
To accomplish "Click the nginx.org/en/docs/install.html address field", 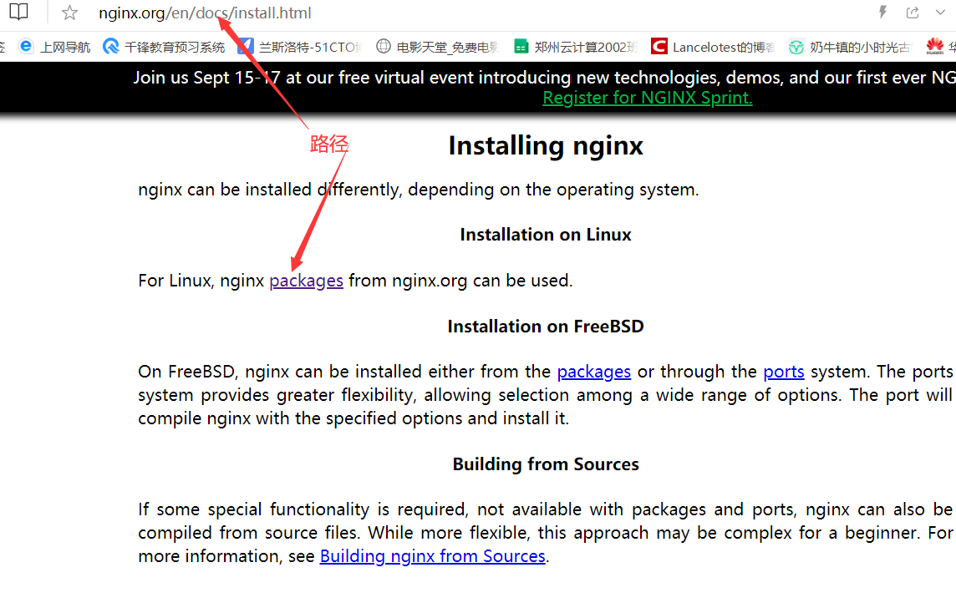I will [x=205, y=13].
